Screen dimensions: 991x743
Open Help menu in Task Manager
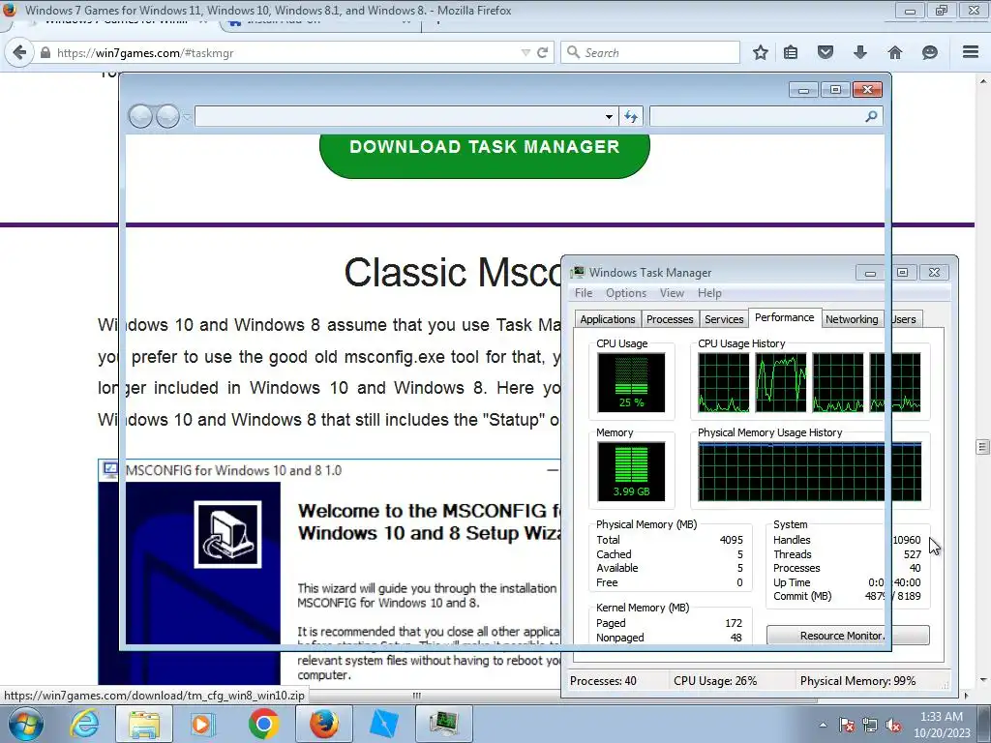click(x=709, y=293)
